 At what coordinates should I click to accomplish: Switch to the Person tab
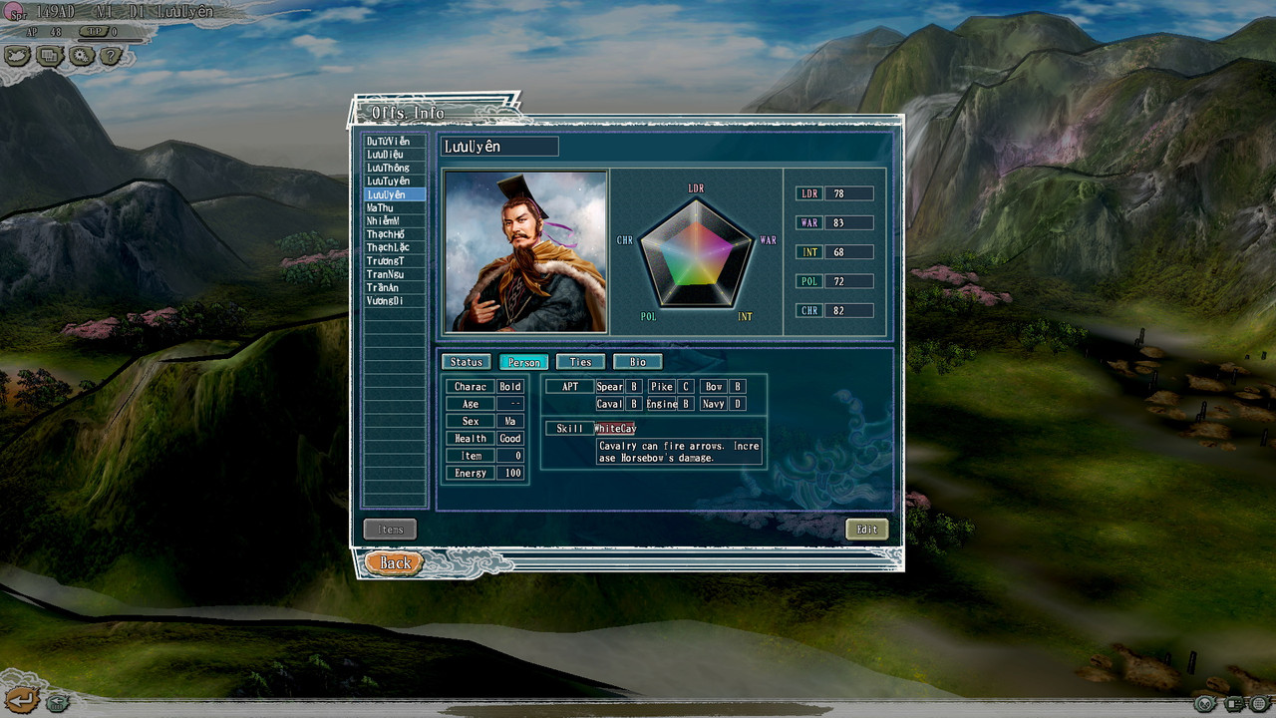523,362
